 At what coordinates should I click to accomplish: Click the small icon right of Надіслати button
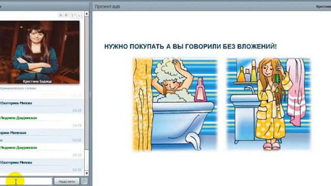84,181
